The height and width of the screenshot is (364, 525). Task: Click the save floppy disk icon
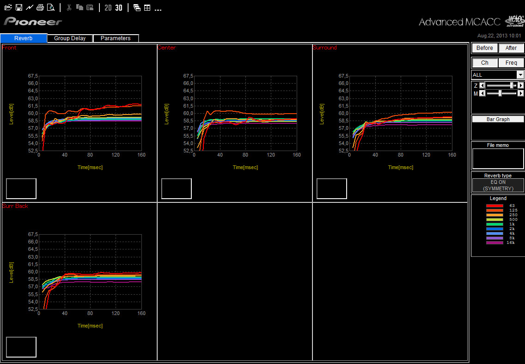pyautogui.click(x=19, y=7)
